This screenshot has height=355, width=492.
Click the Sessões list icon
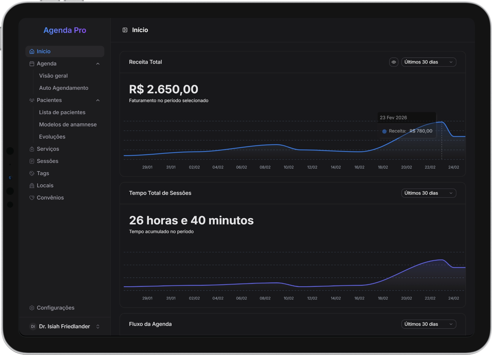click(32, 161)
